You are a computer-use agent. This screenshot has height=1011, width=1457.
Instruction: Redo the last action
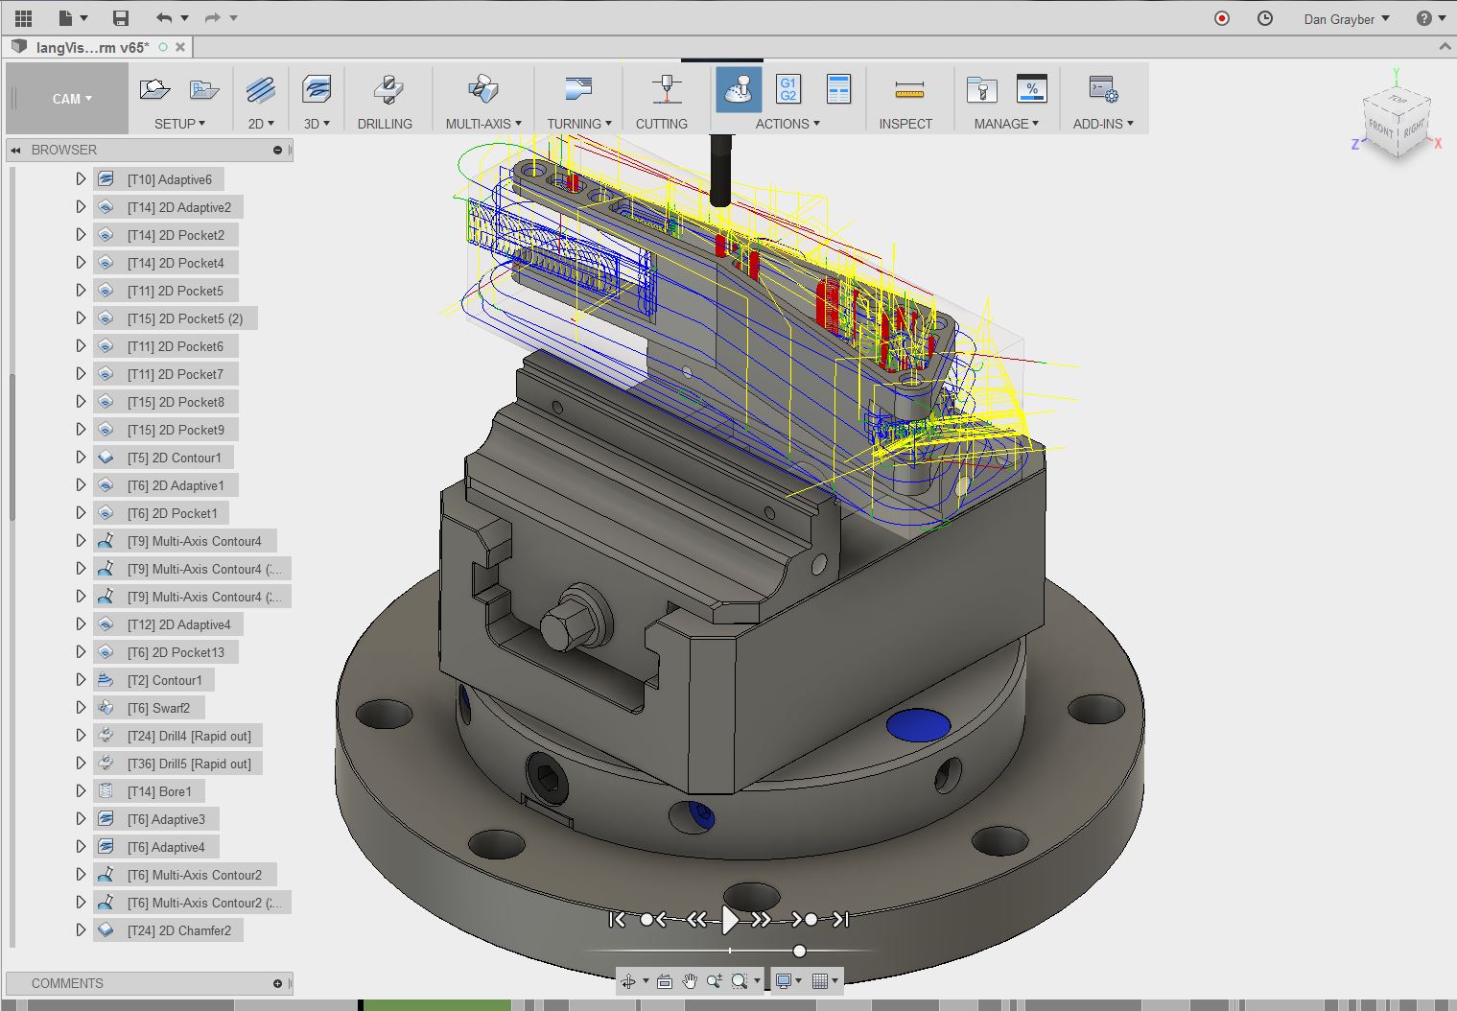click(213, 18)
